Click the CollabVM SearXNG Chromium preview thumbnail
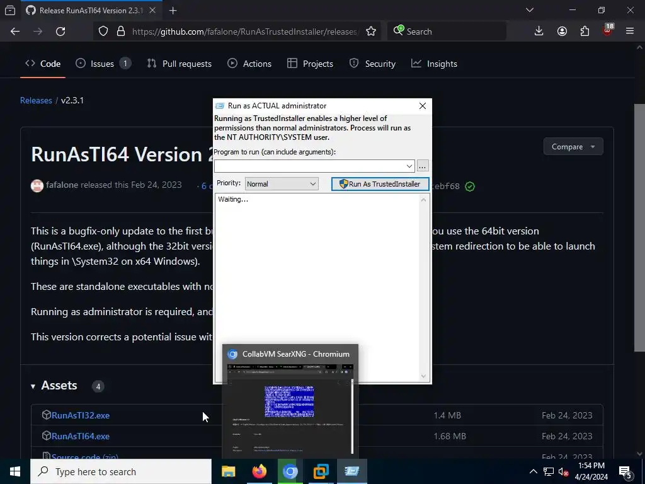This screenshot has width=645, height=484. coord(290,411)
